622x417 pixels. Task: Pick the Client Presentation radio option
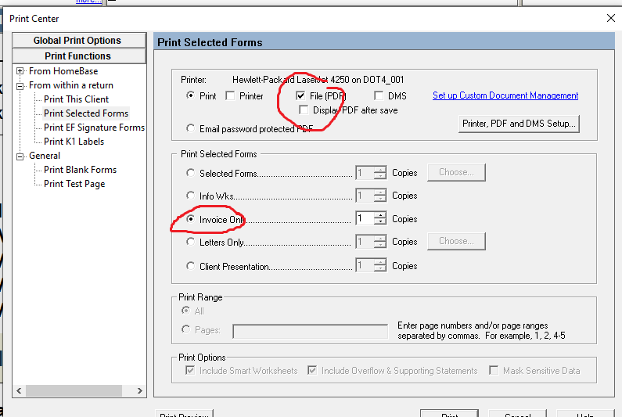pos(191,266)
